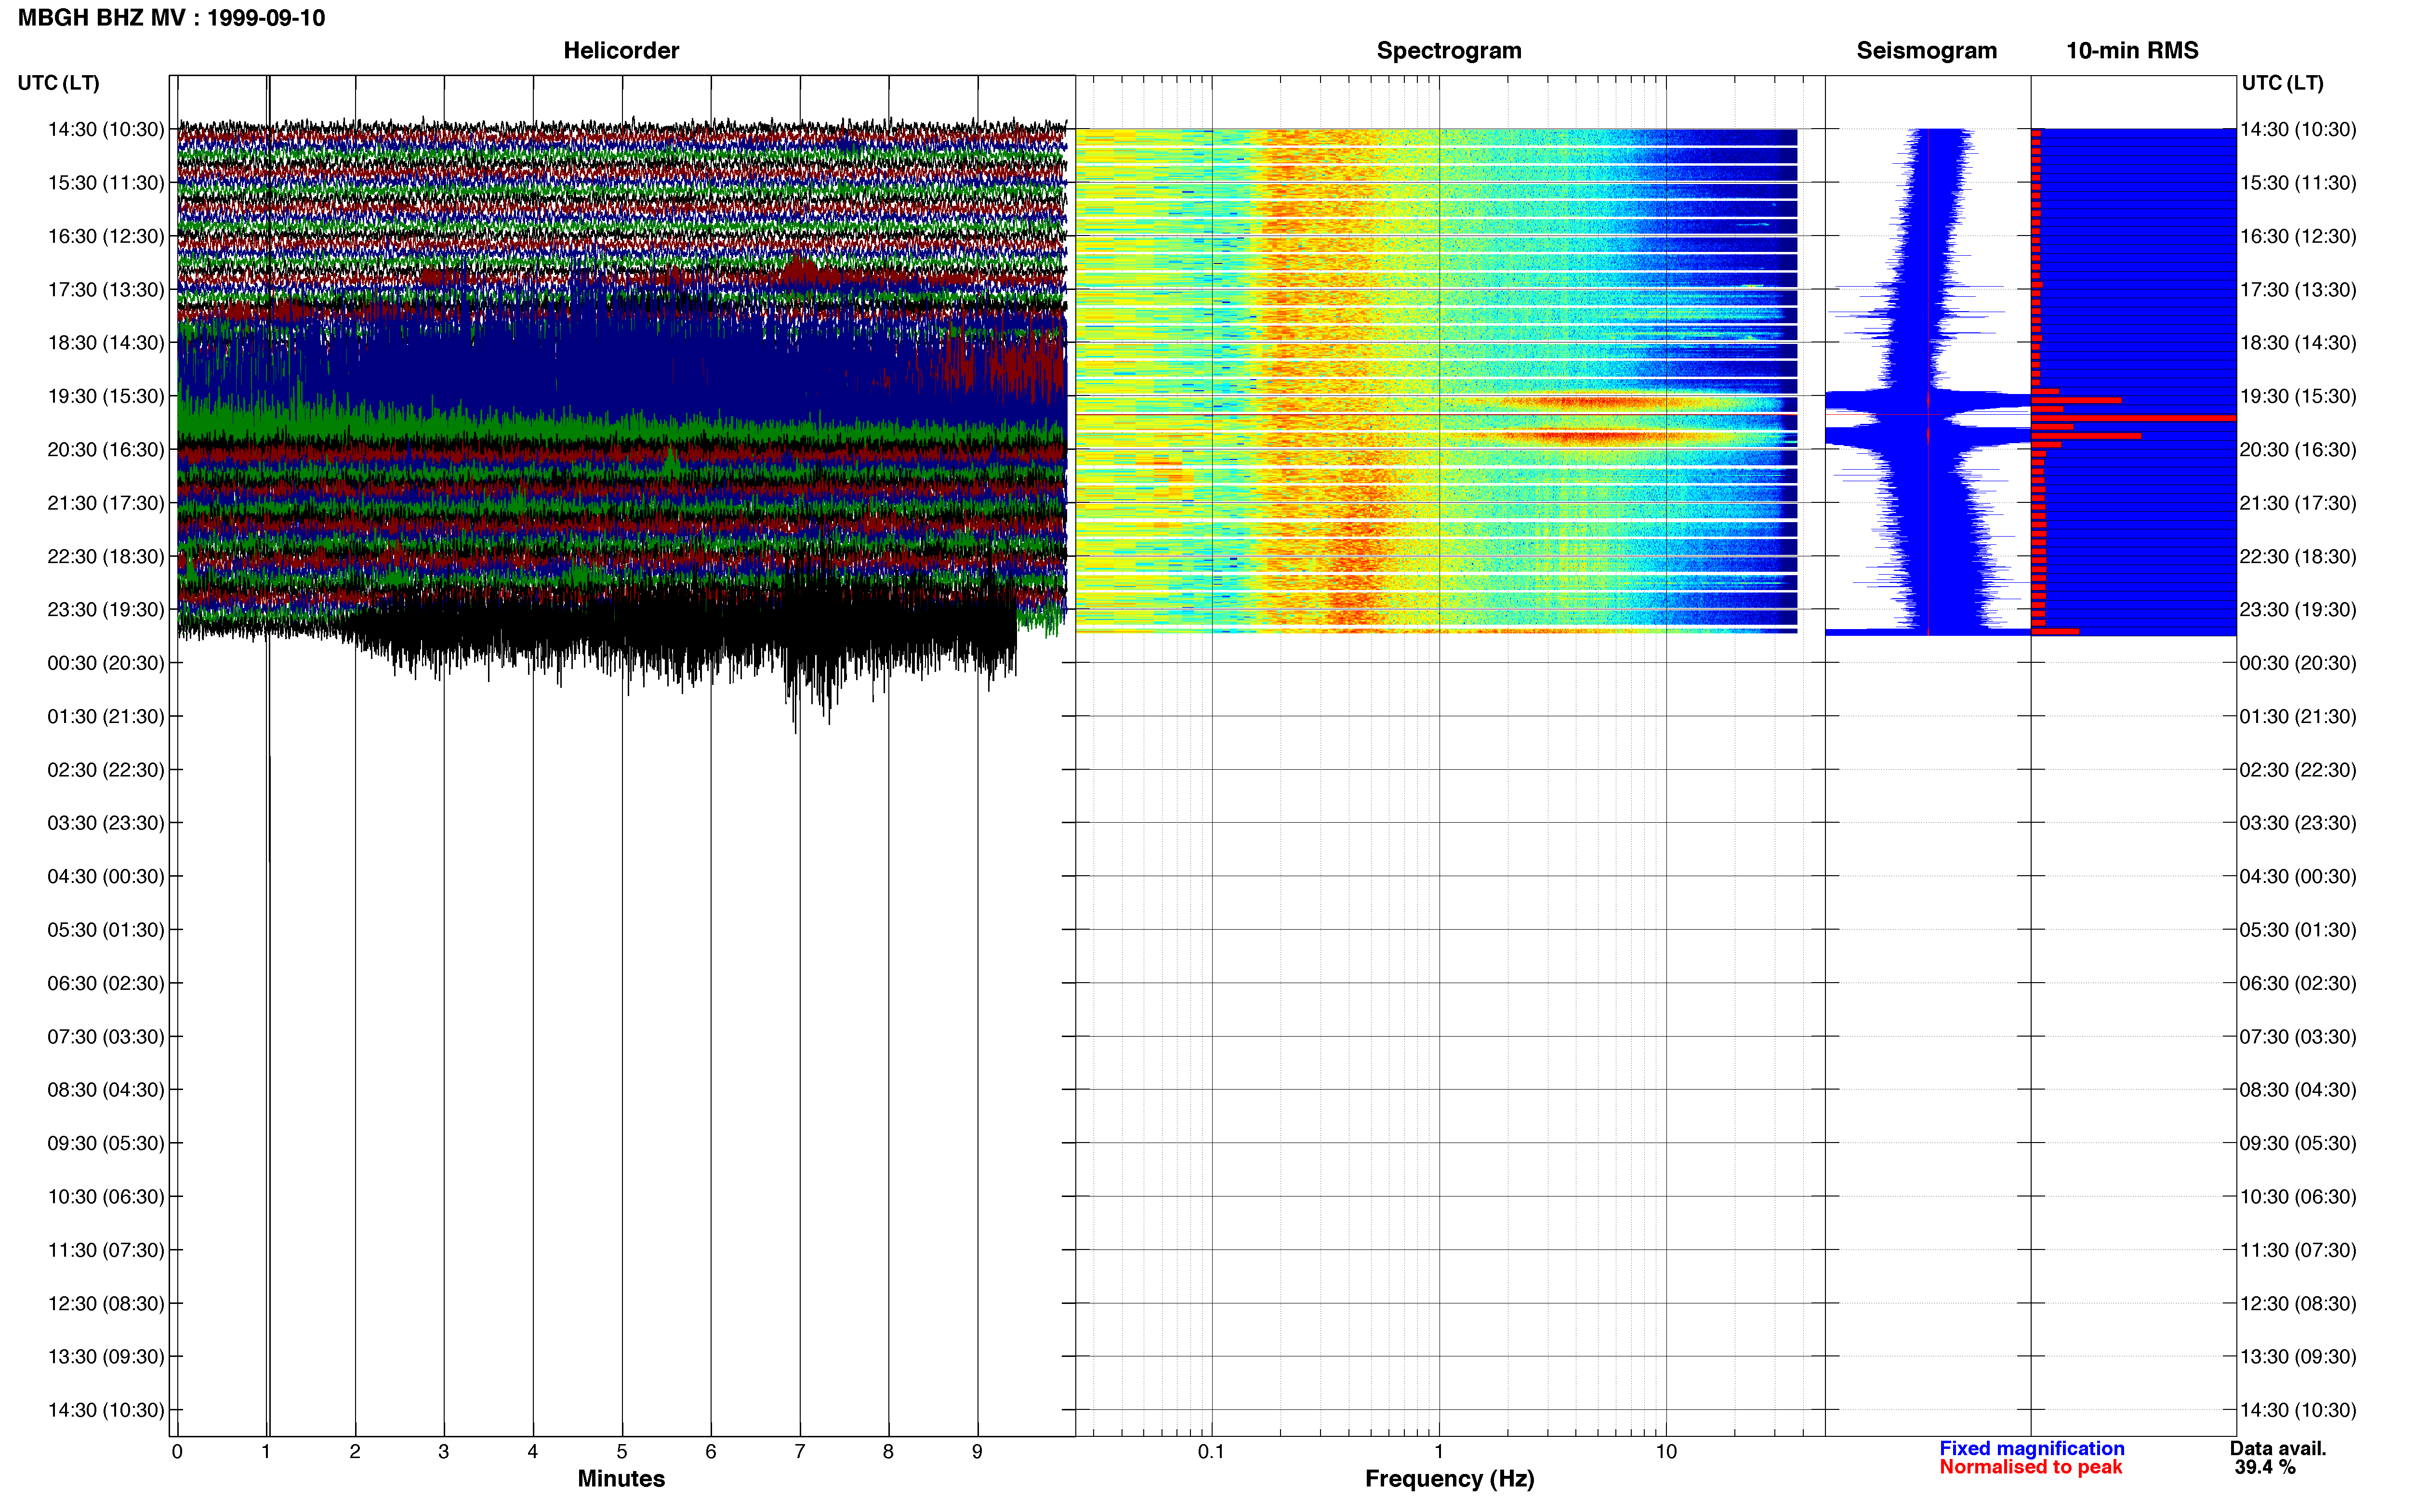Click left time label 20:30 (16:30)
Image resolution: width=2418 pixels, height=1512 pixels.
106,449
